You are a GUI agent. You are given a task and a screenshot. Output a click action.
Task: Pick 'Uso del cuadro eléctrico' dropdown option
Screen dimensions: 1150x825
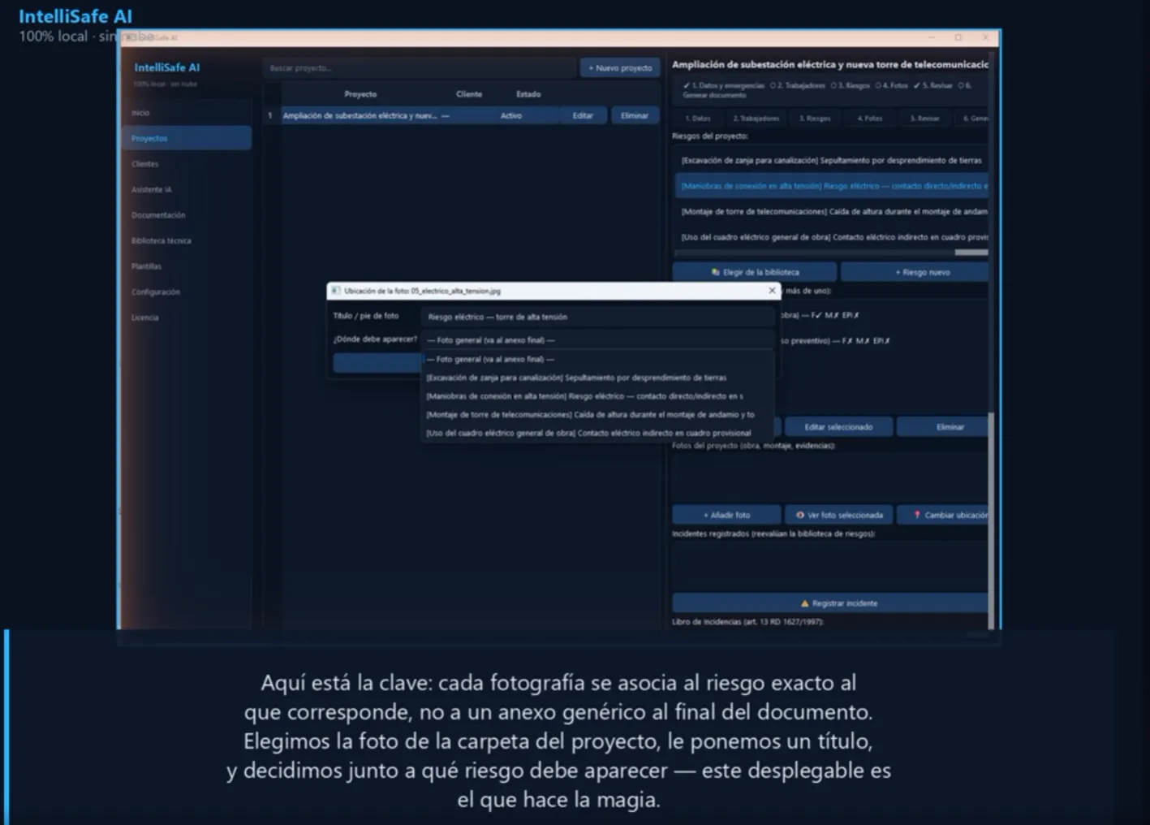coord(598,433)
